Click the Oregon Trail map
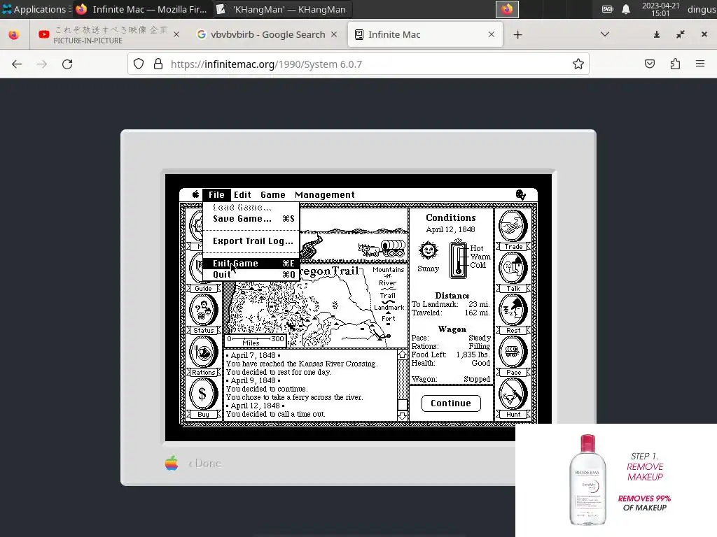The image size is (717, 537). coord(316,306)
